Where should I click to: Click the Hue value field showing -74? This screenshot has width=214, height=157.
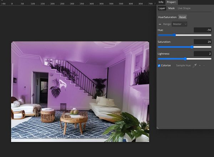[203, 30]
